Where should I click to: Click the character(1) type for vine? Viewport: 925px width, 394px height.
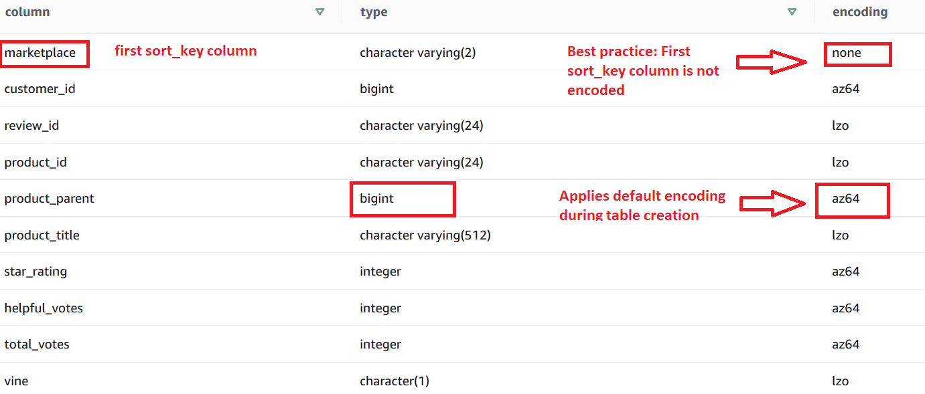[395, 381]
